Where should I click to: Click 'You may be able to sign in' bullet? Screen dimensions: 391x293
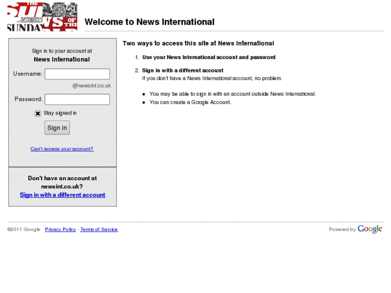point(232,94)
